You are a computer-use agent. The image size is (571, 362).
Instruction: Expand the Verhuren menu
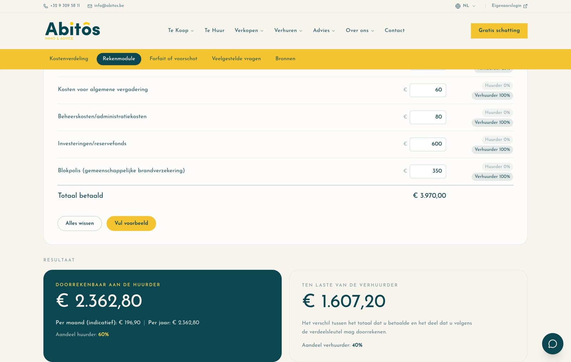coord(288,30)
